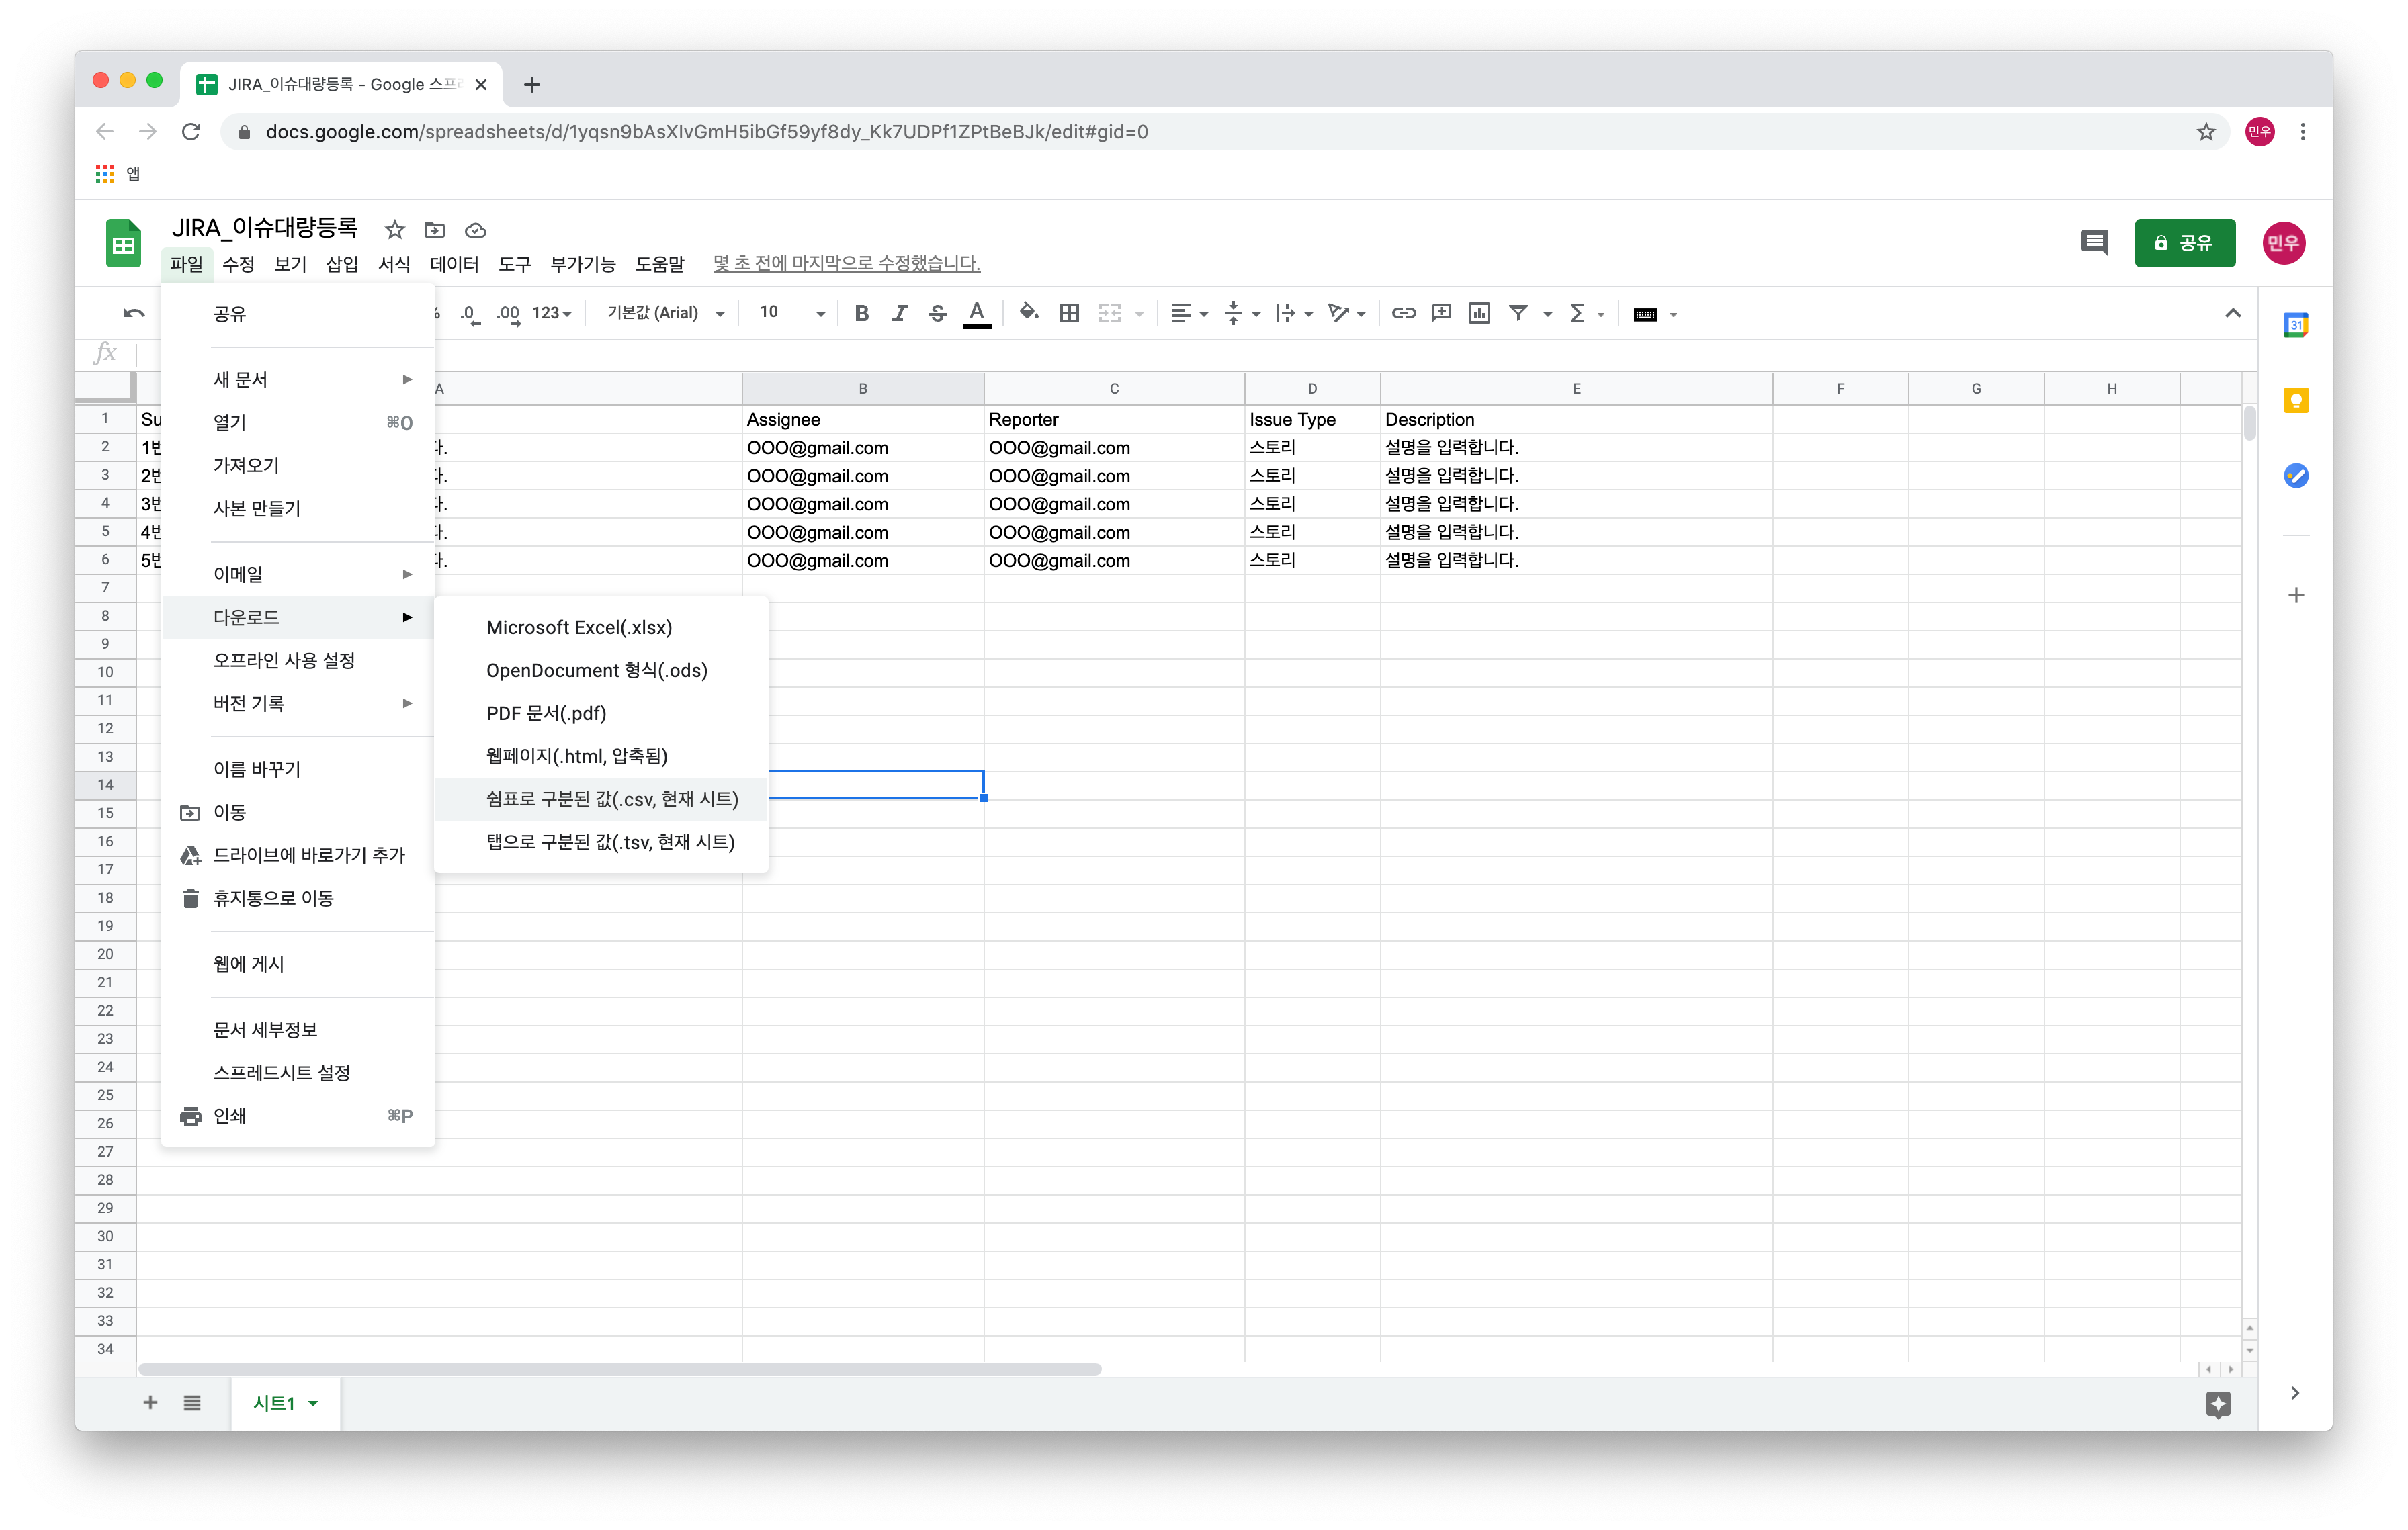Open the cell borders icon
The width and height of the screenshot is (2408, 1530).
point(1069,314)
